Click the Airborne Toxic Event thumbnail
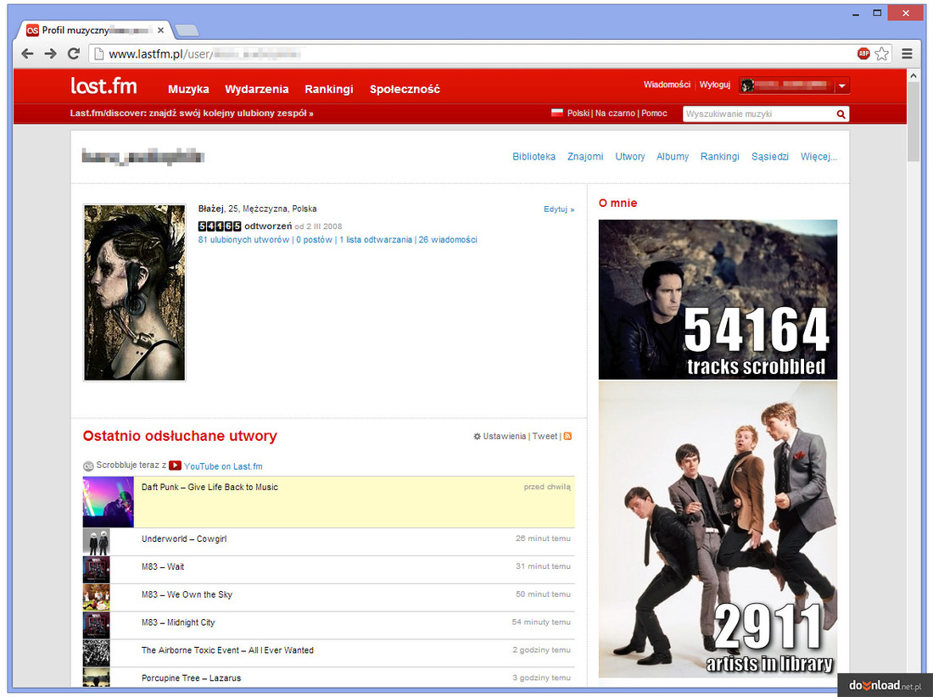The image size is (933, 697). [x=97, y=654]
